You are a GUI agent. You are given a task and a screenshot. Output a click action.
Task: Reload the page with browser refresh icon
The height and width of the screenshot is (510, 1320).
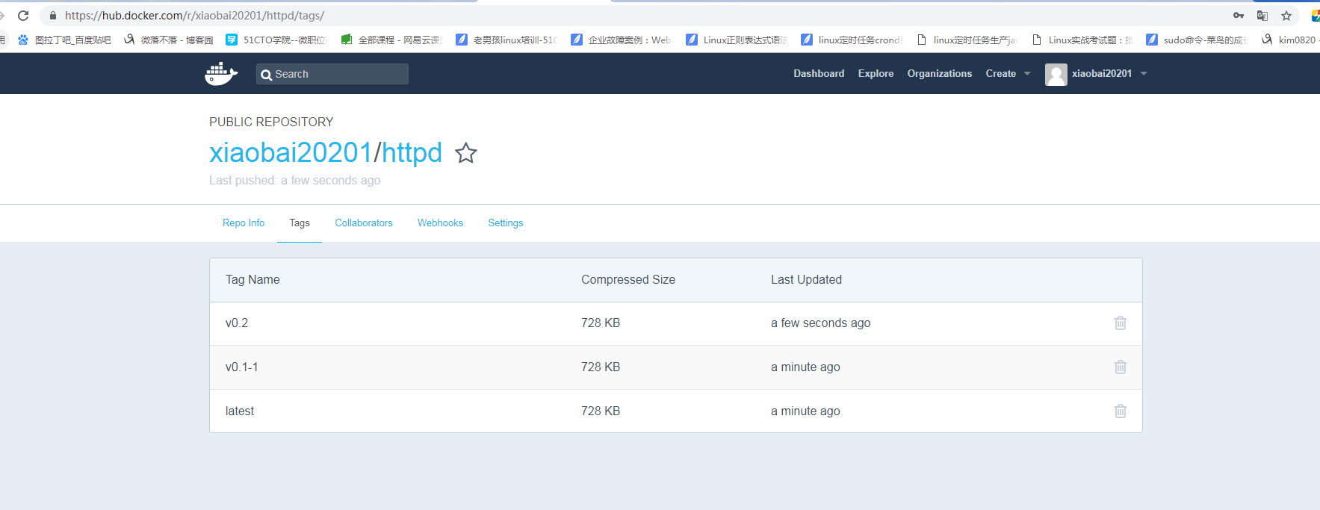tap(23, 16)
